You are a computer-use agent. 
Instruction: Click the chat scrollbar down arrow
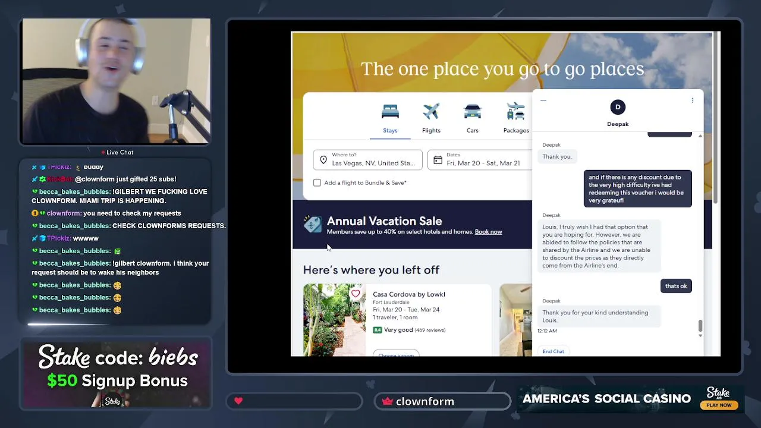tap(700, 336)
